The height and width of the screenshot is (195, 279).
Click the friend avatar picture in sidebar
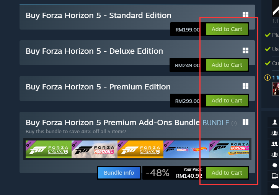(x=276, y=89)
